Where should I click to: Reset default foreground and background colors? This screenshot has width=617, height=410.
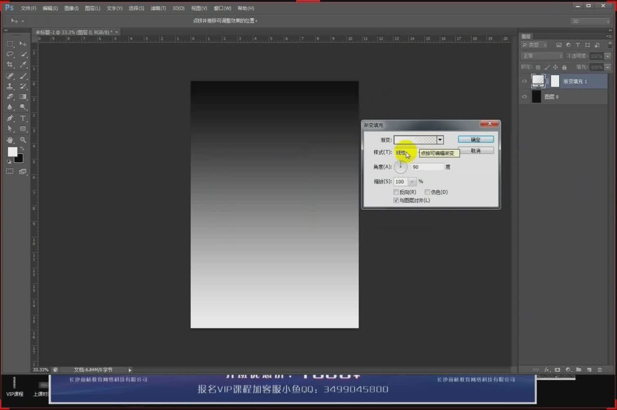point(9,162)
